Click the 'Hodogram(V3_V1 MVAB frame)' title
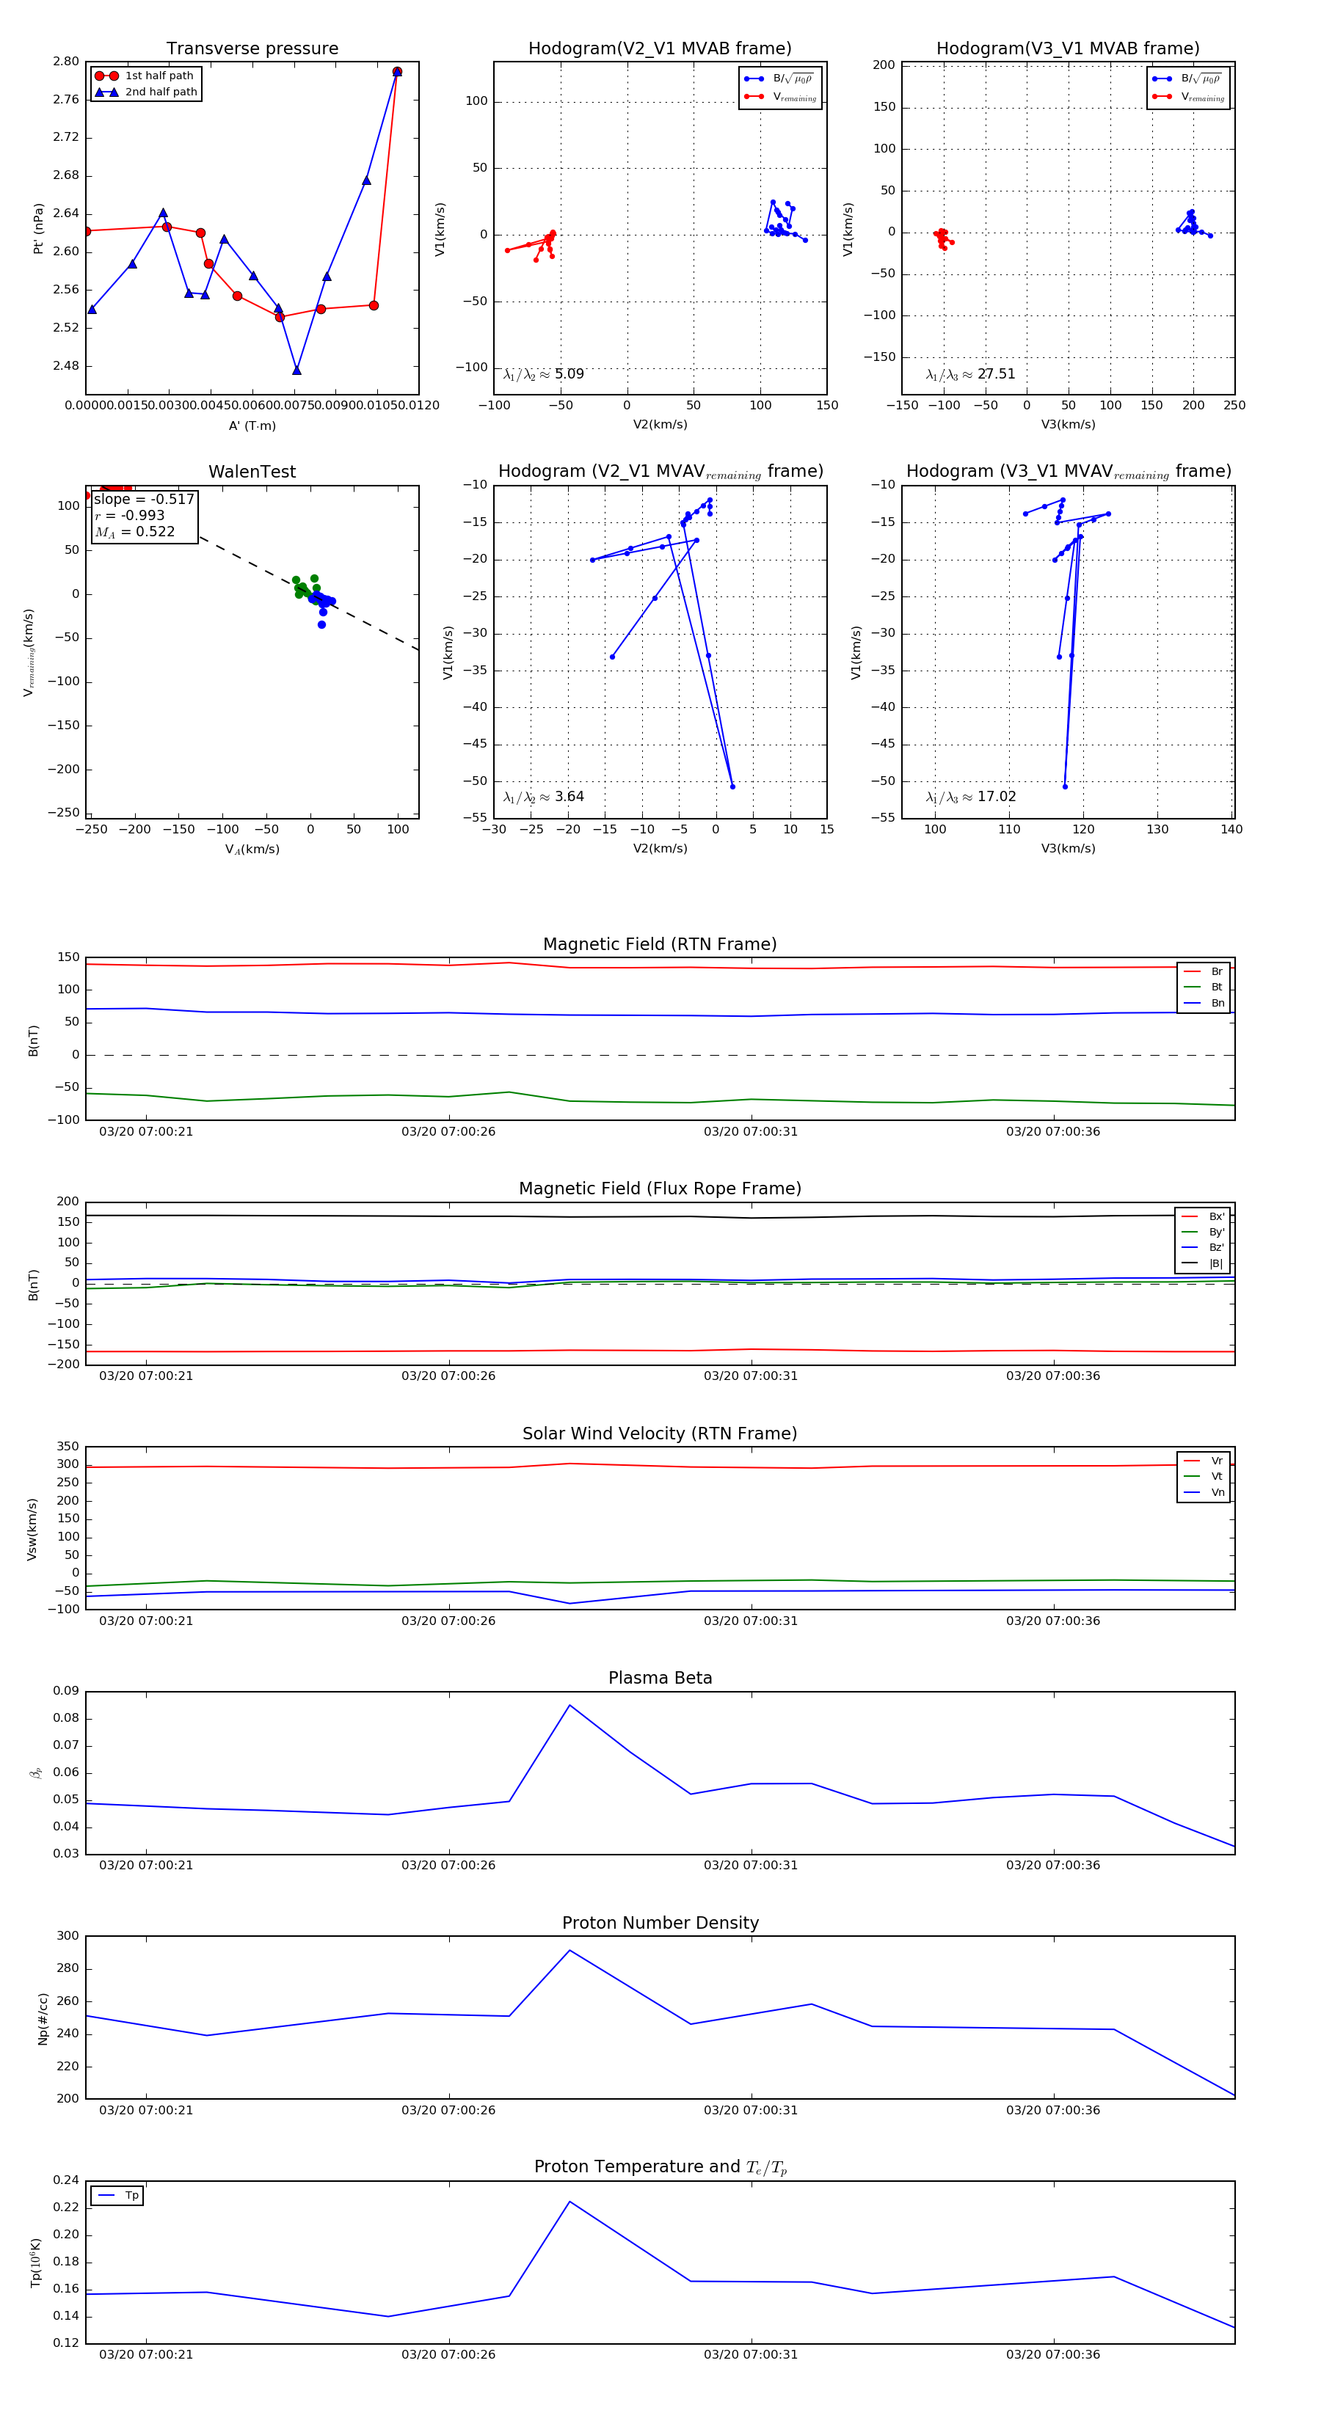This screenshot has width=1321, height=2421. [x=1068, y=49]
